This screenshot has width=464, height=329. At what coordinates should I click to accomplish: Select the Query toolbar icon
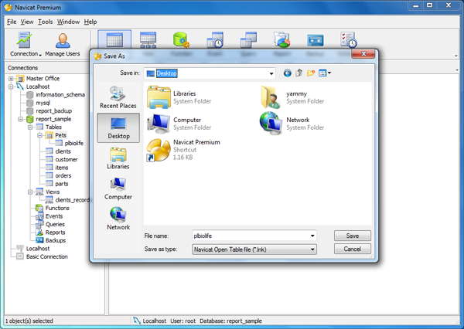pos(248,39)
